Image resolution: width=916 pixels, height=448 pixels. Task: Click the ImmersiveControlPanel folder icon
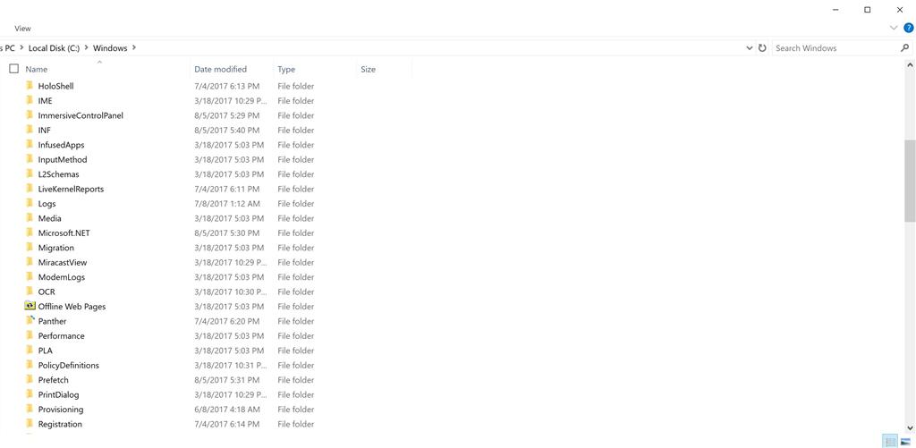pyautogui.click(x=30, y=115)
